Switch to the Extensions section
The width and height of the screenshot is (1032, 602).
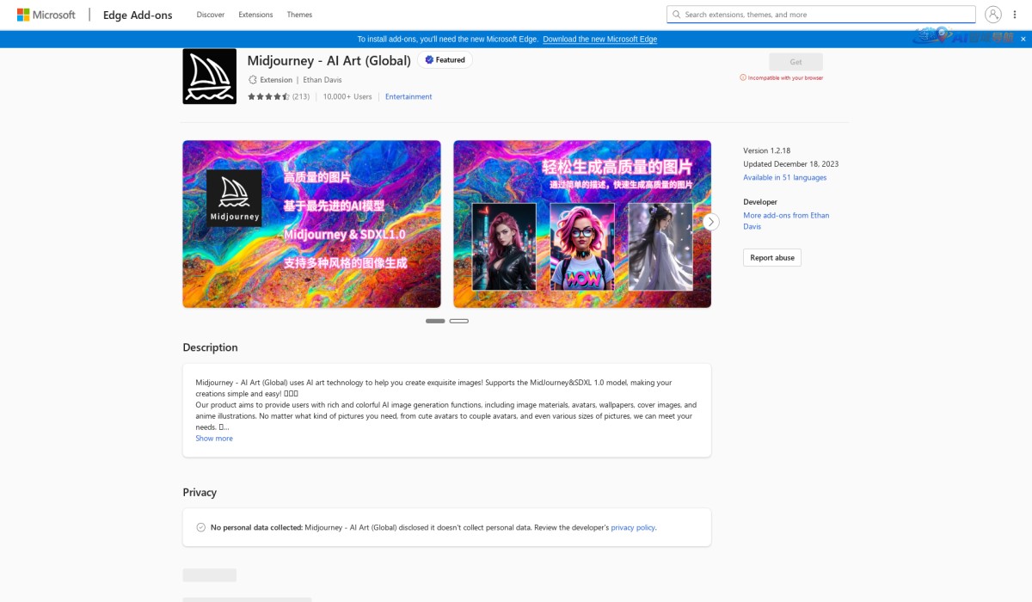[x=255, y=14]
